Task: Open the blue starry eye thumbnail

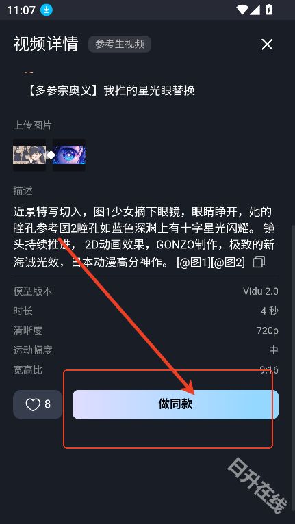Action: [69, 155]
